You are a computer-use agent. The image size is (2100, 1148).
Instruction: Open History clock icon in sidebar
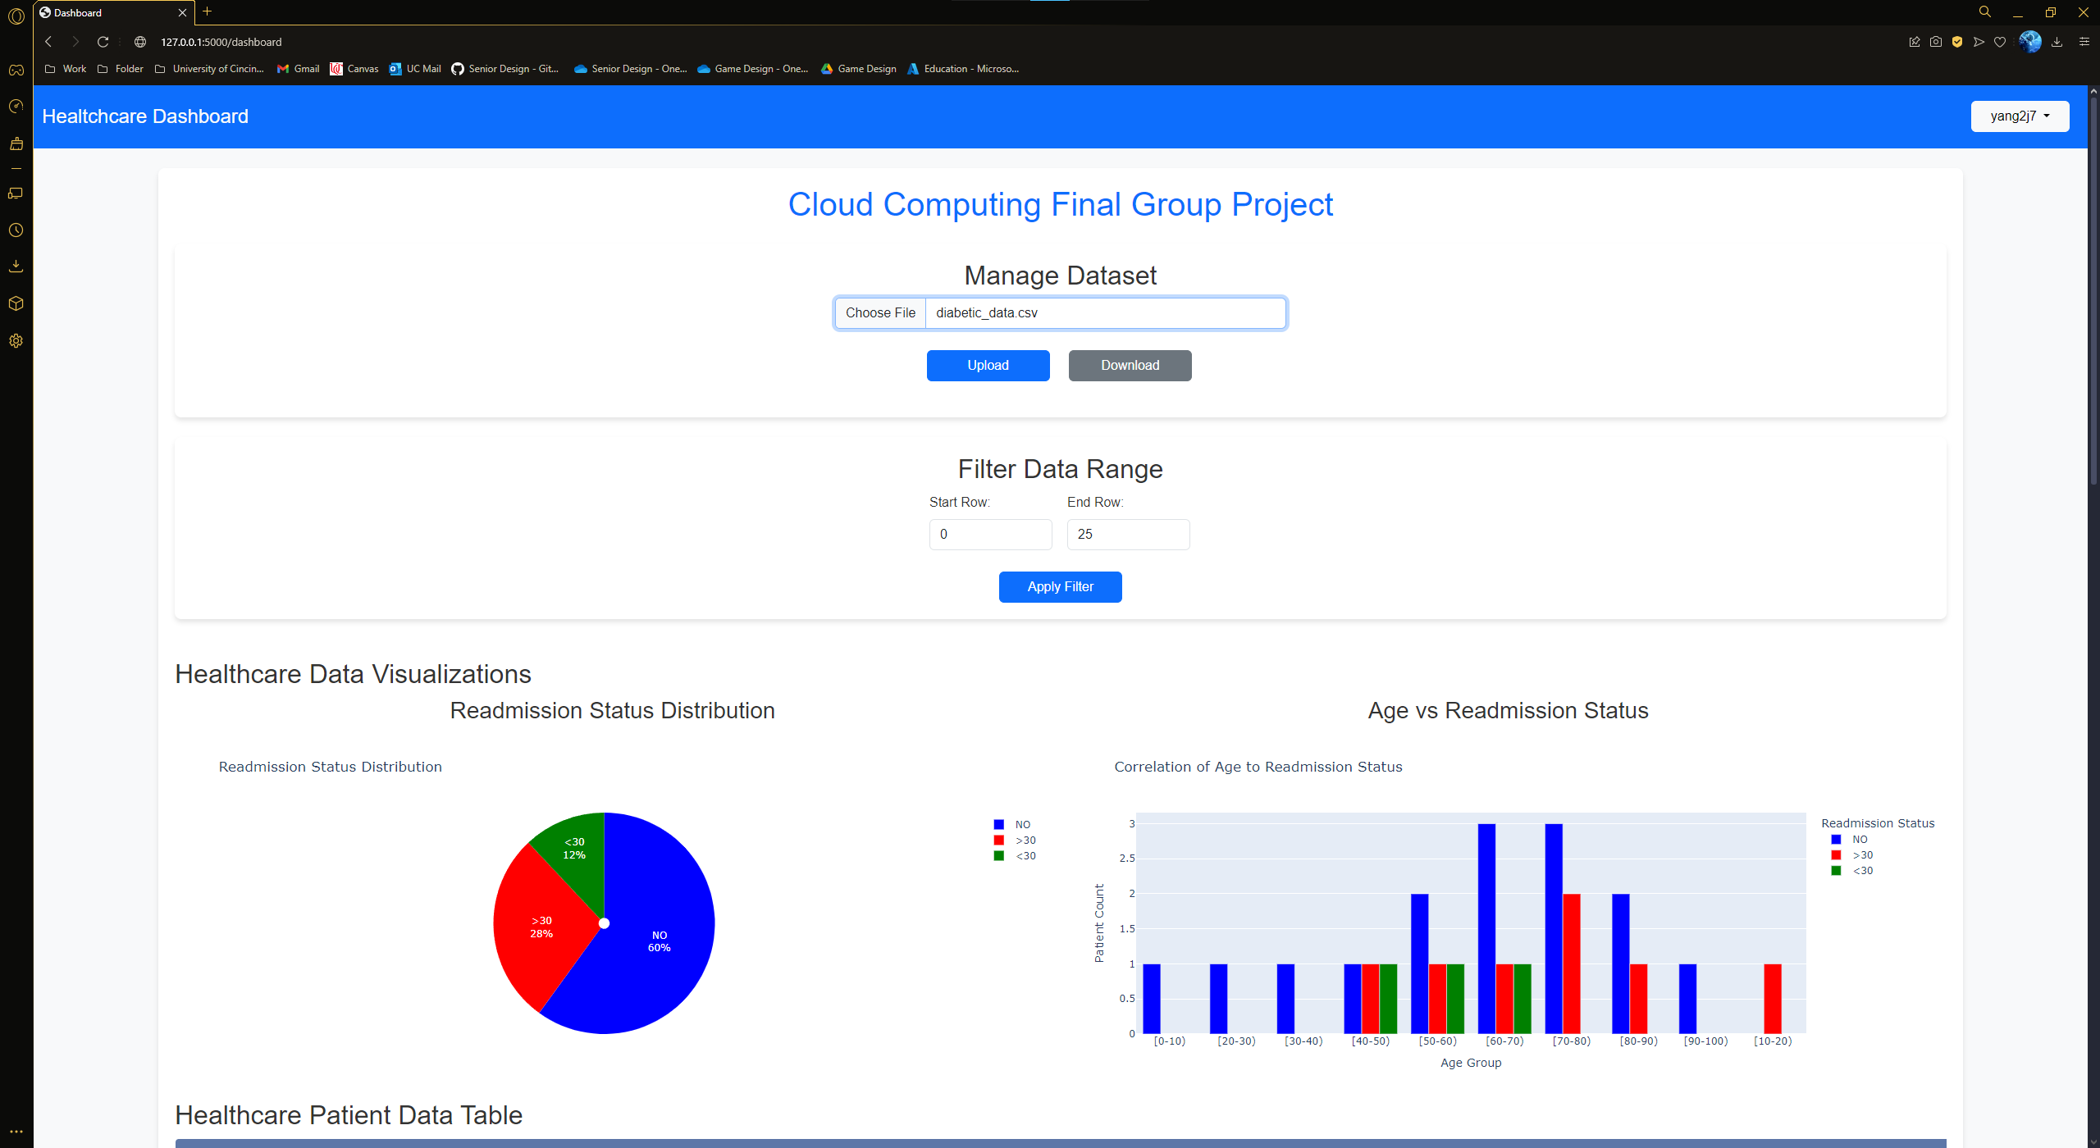coord(16,230)
